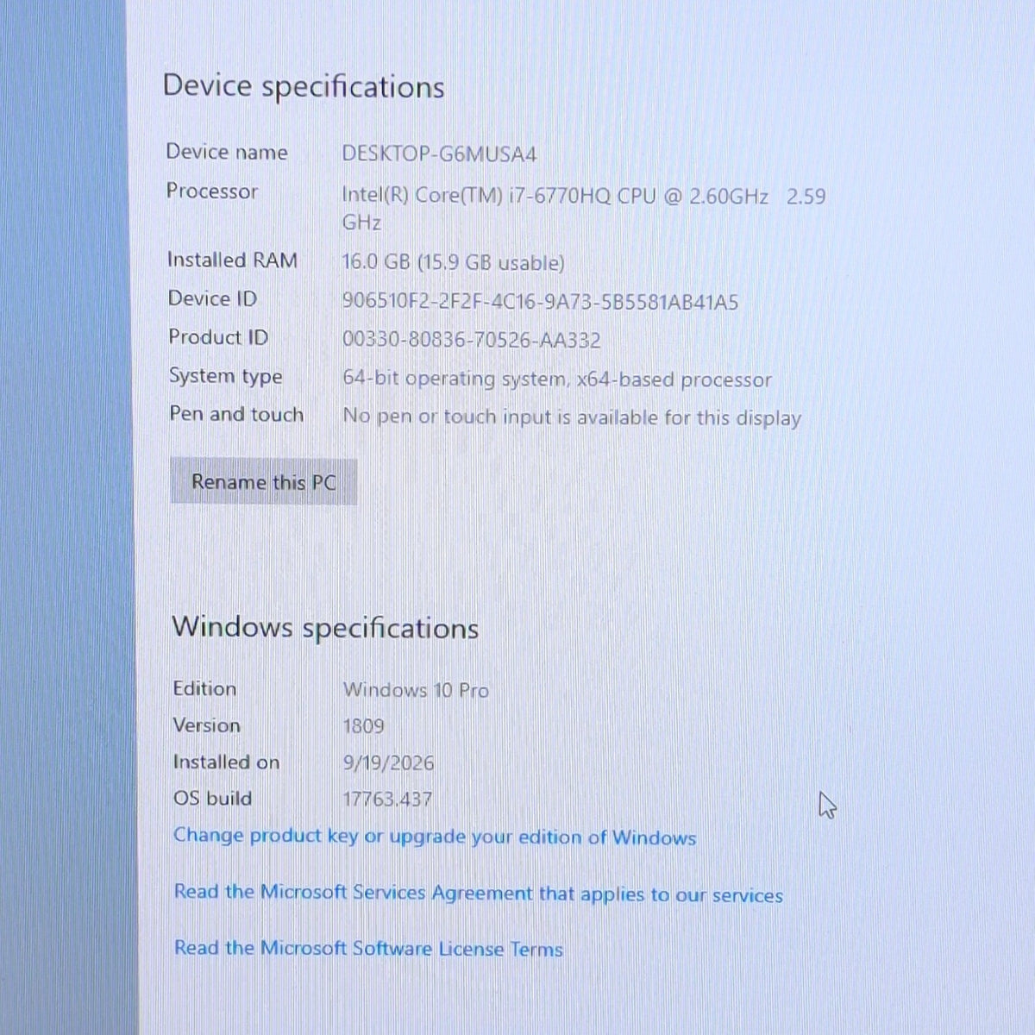Click the Device name label
This screenshot has height=1035, width=1035.
click(x=227, y=152)
